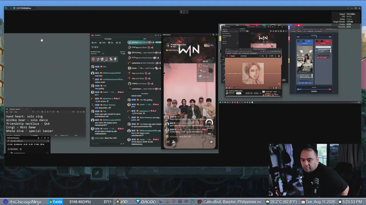
Task: Apply bold formatting in Notepad toolbar
Action: pyautogui.click(x=42, y=112)
